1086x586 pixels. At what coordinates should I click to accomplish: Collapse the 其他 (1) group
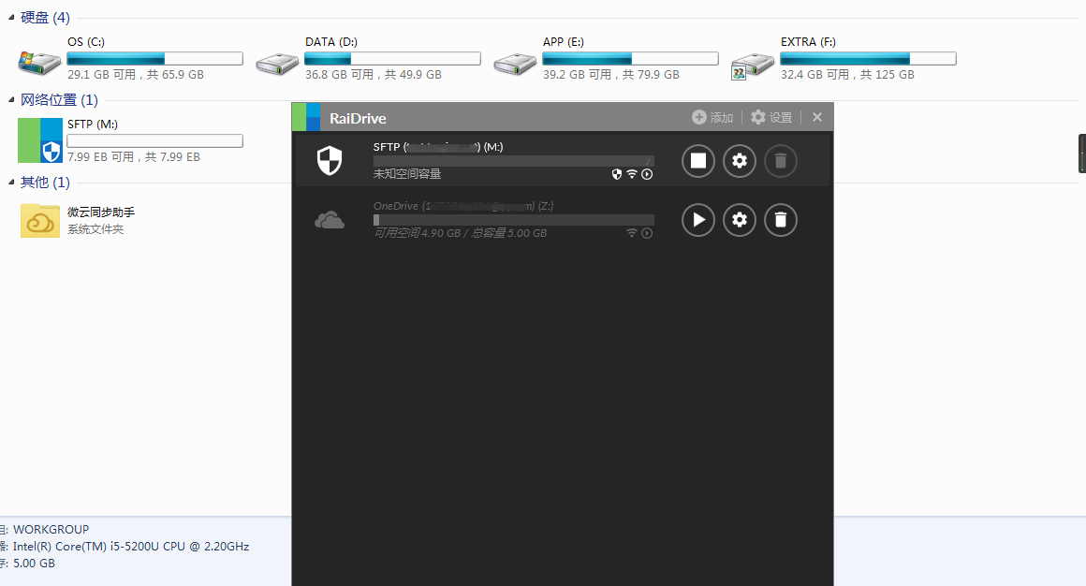pos(11,183)
